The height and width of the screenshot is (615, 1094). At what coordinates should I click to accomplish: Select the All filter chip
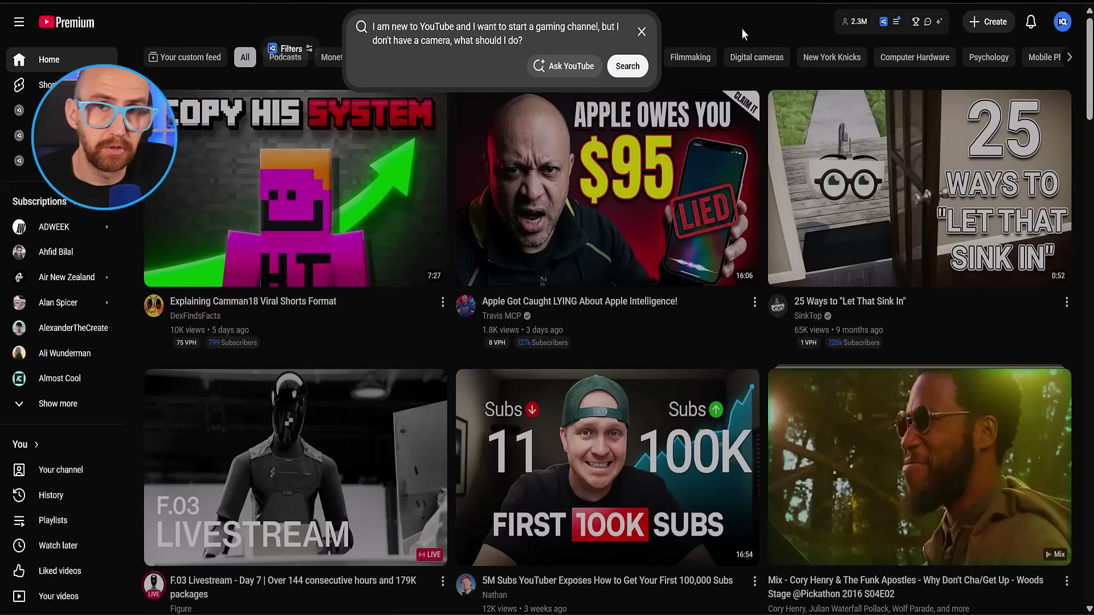[x=245, y=57]
